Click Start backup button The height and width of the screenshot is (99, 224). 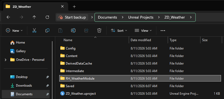tap(72, 17)
